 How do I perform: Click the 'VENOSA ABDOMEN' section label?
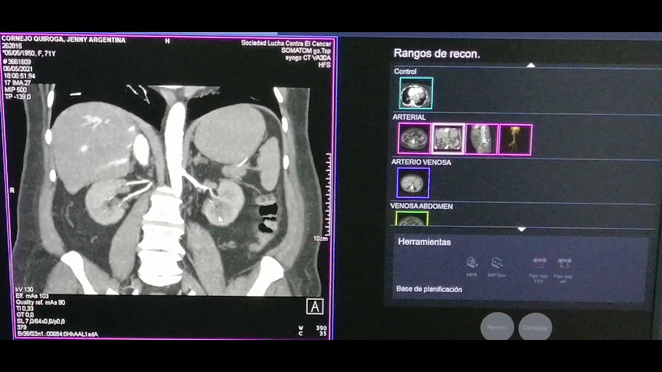pos(422,206)
